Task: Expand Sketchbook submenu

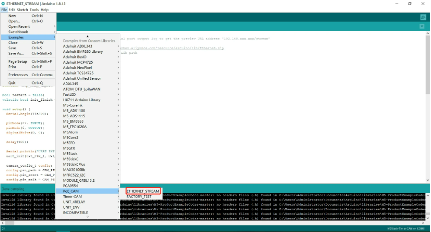Action: click(x=28, y=32)
